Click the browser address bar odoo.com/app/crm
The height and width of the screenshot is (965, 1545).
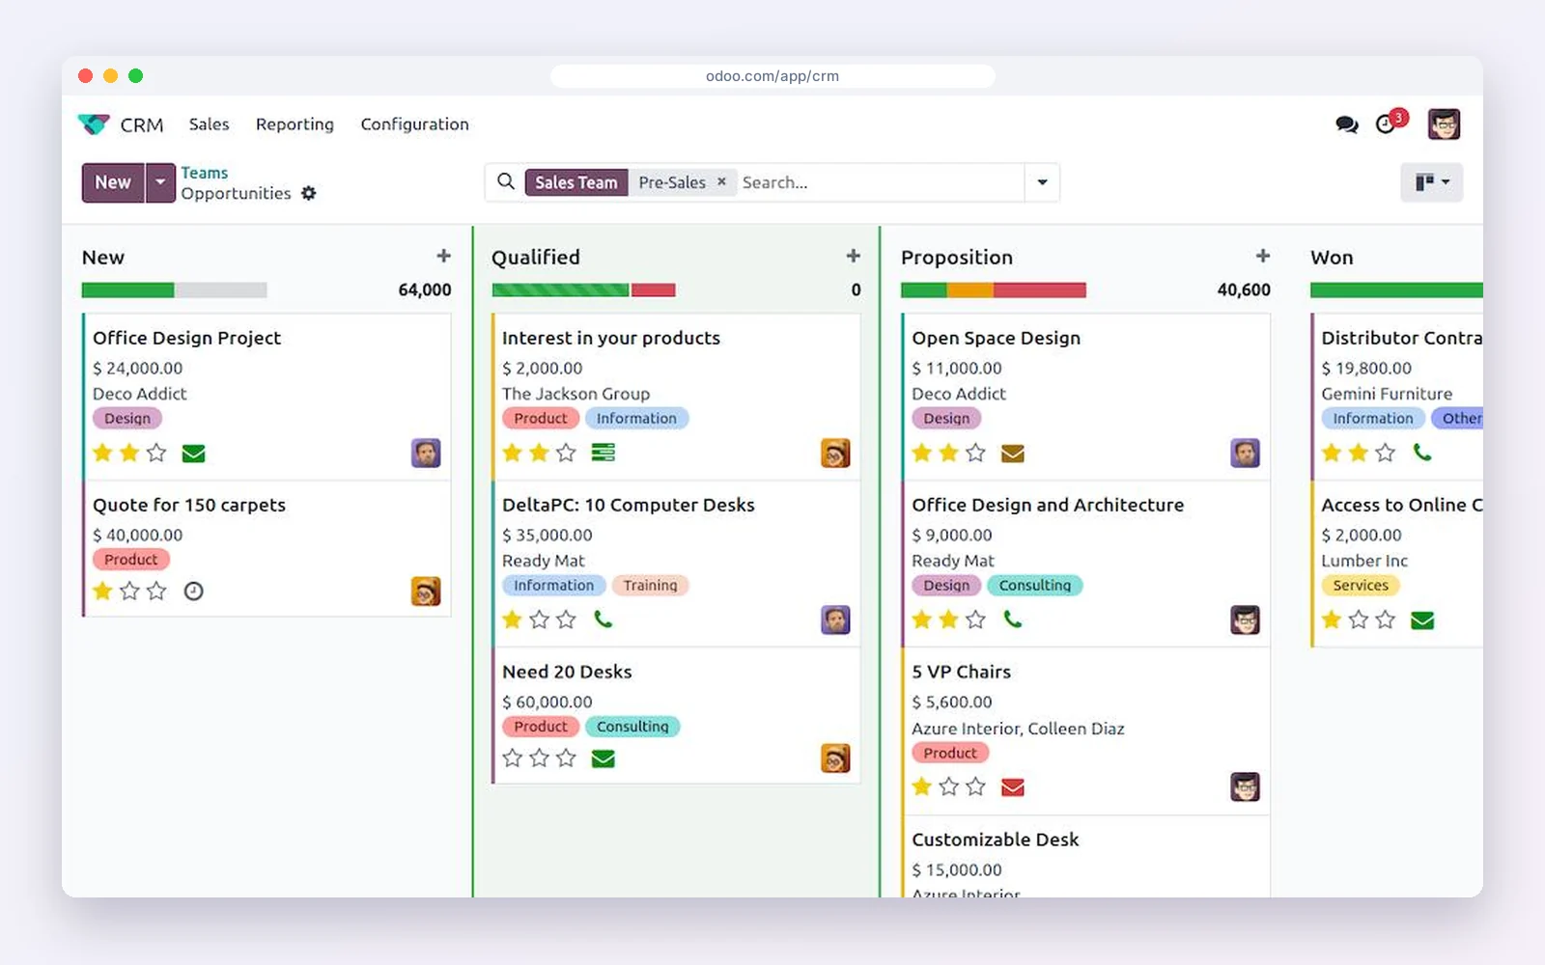[x=772, y=76]
